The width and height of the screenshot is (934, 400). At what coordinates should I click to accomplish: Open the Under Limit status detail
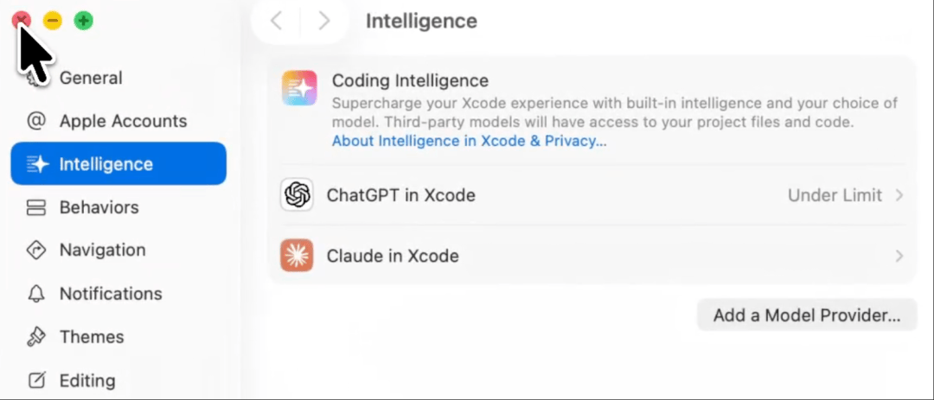pyautogui.click(x=835, y=195)
